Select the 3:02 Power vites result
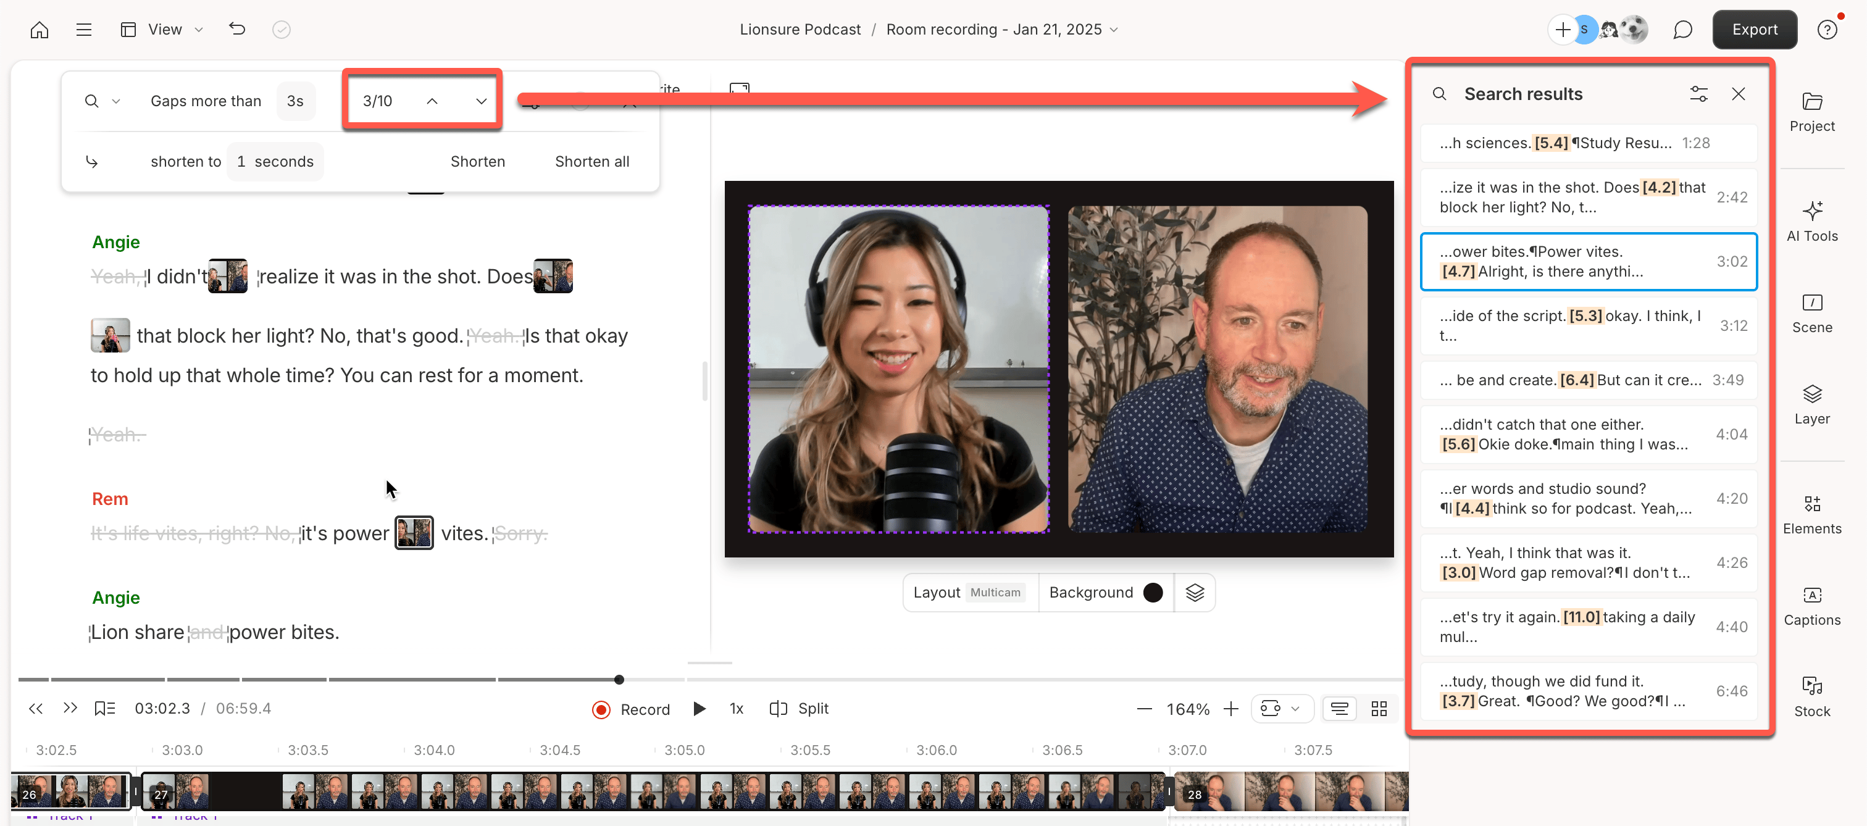Viewport: 1867px width, 826px height. 1588,262
